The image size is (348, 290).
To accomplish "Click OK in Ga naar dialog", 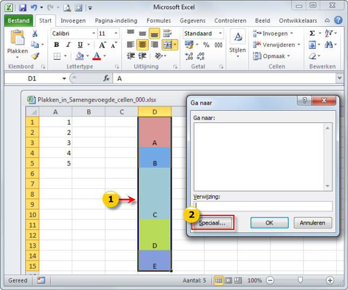I will point(269,223).
